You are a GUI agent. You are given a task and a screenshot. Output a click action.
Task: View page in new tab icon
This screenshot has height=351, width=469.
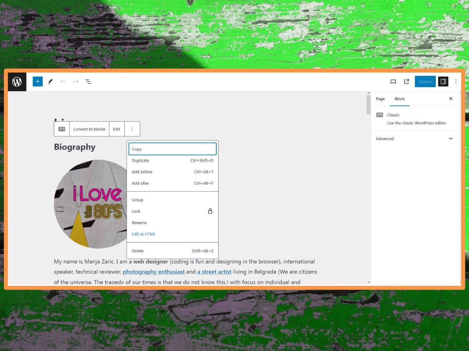[406, 82]
